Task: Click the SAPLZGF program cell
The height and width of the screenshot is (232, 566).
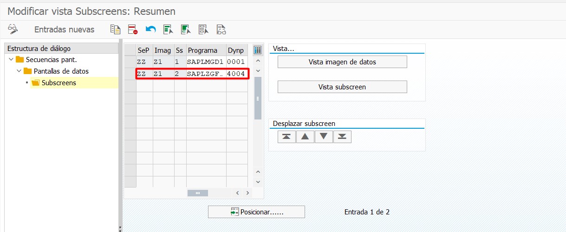Action: 206,74
